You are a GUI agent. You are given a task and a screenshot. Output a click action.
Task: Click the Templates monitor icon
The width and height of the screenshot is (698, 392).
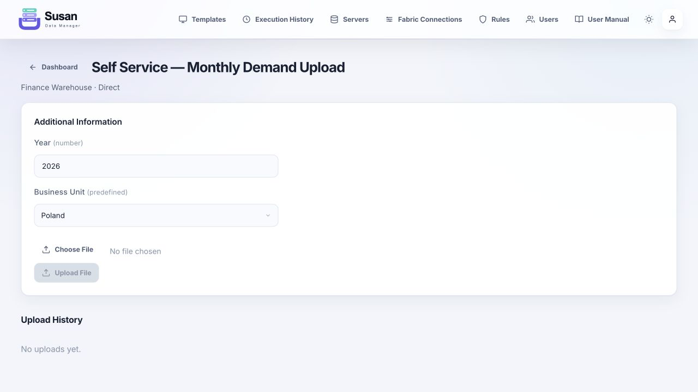click(183, 19)
